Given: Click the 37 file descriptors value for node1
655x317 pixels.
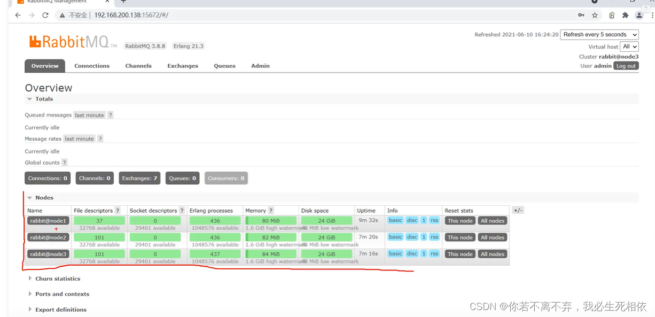Looking at the screenshot, I should [x=99, y=221].
